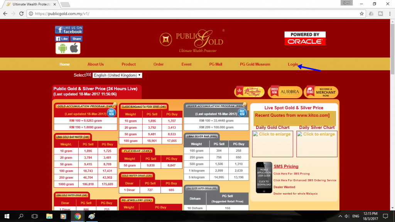Open the Product menu item
Screen dimensions: 395x222
point(128,64)
